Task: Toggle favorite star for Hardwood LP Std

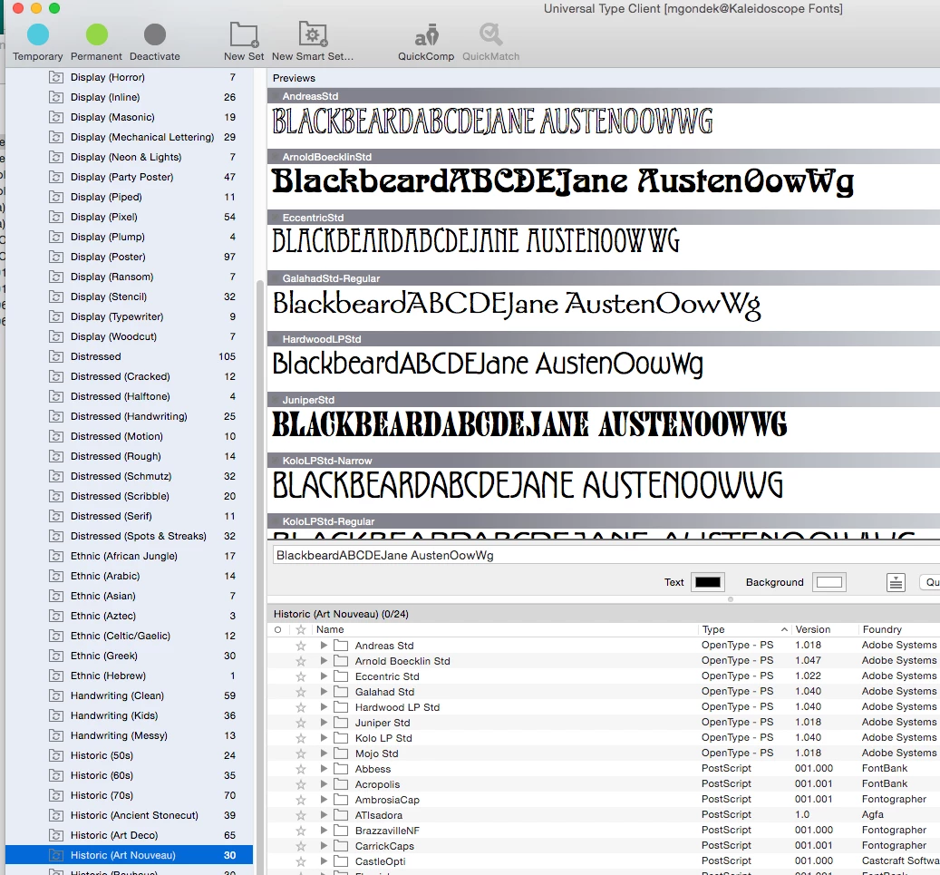Action: click(x=301, y=707)
